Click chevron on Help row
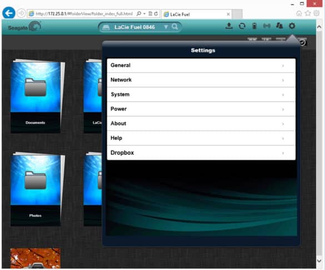325x270 pixels. click(x=283, y=138)
